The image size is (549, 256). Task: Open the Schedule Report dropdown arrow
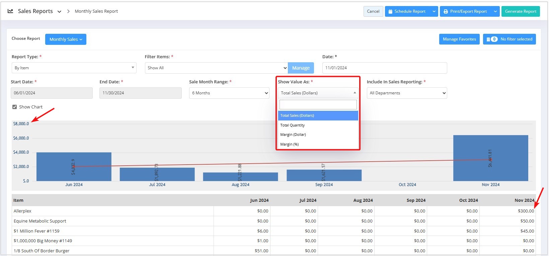434,11
